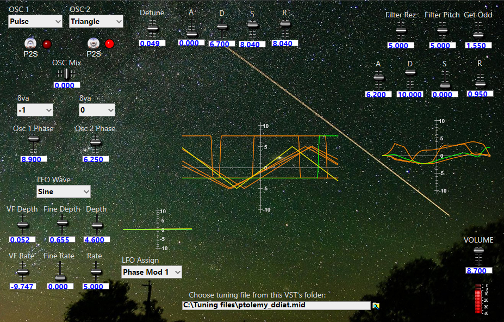This screenshot has width=504, height=322.
Task: Open the OSC 2 waveform dropdown showing Triangle
Action: 96,22
